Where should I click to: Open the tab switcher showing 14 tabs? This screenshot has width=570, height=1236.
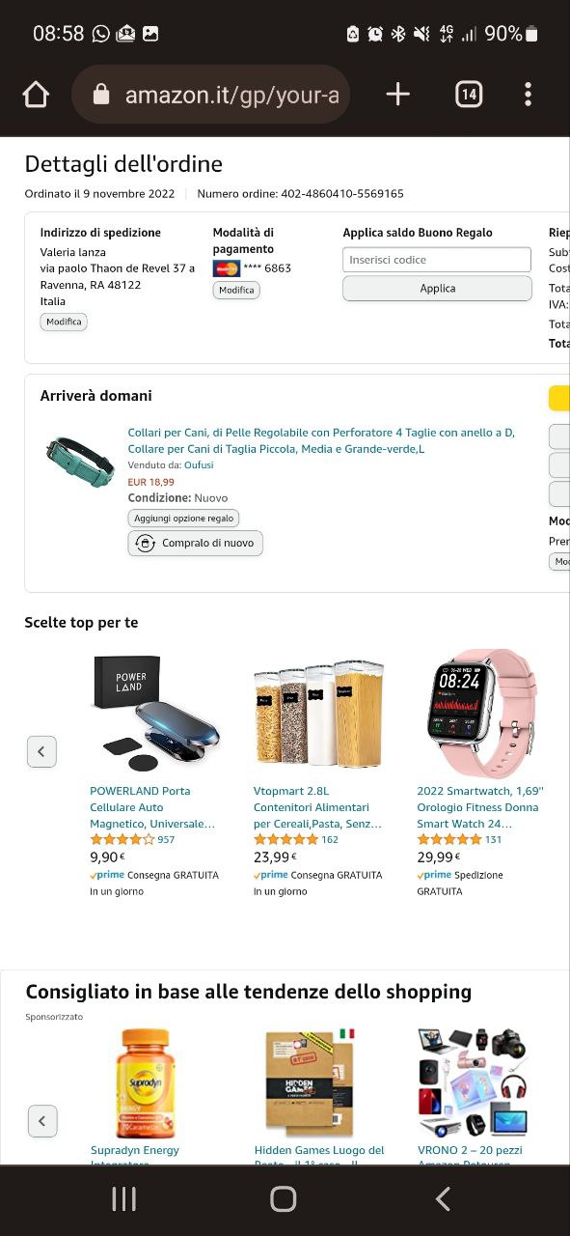point(468,94)
